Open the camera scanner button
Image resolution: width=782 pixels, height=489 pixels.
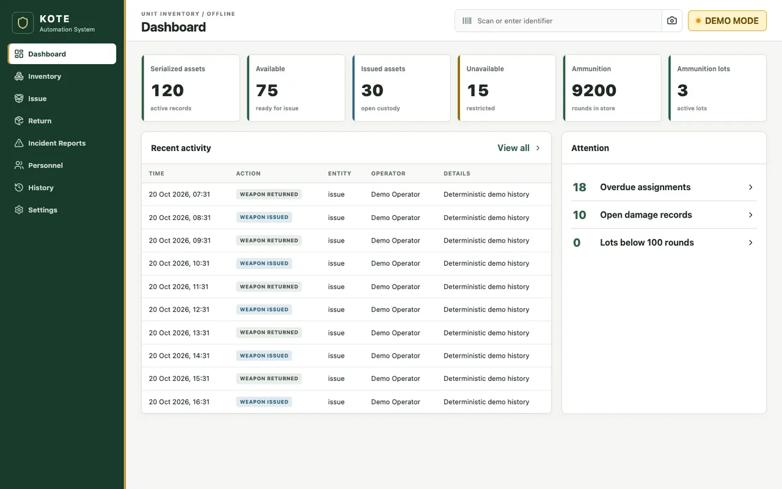click(x=672, y=21)
